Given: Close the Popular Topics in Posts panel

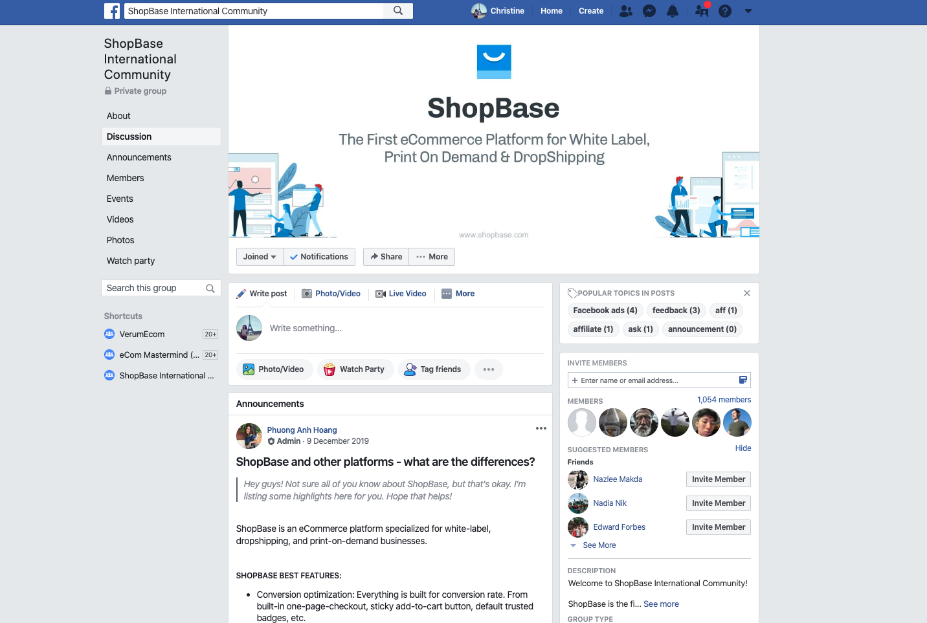Looking at the screenshot, I should click(746, 293).
